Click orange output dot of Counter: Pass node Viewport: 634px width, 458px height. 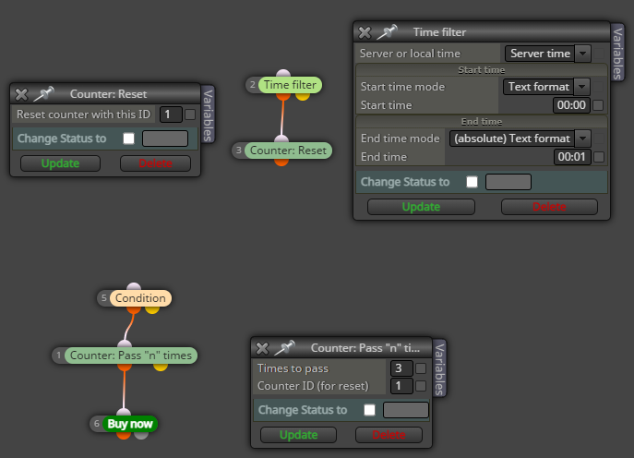coord(125,367)
